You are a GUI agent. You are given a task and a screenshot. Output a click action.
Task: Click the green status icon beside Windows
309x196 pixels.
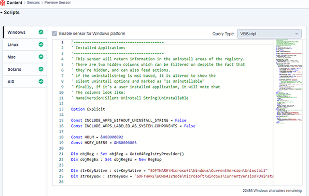click(x=41, y=32)
